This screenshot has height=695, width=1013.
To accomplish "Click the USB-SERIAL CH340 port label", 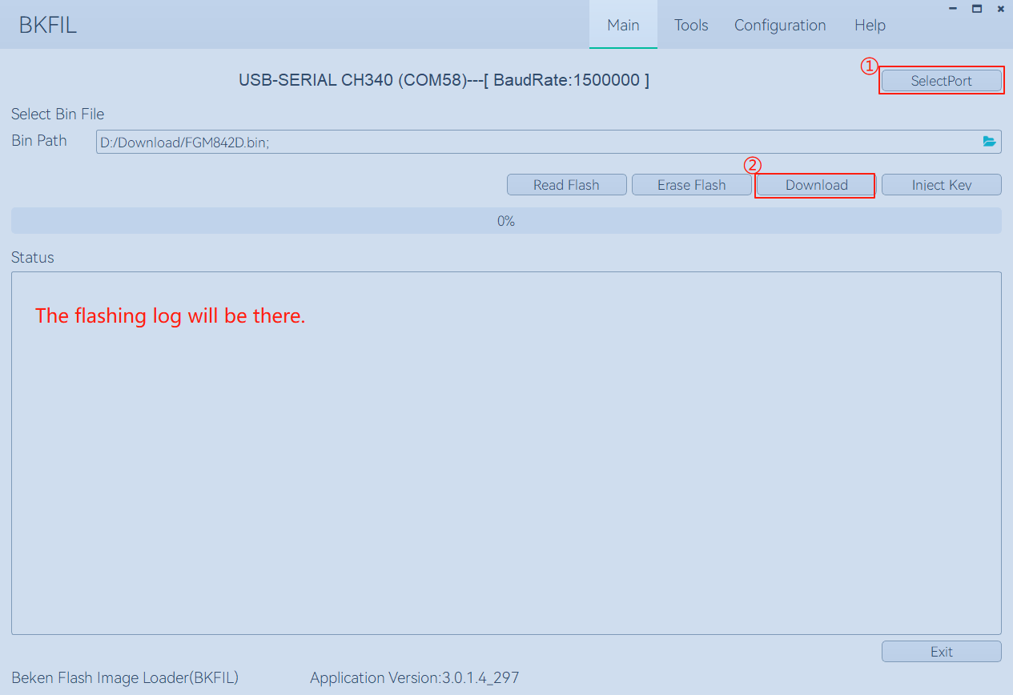I will pos(444,81).
